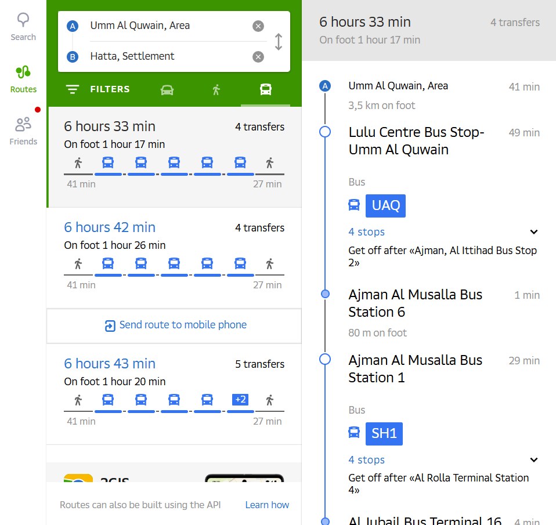Viewport: 556px width, 525px height.
Task: Switch to walking route mode
Action: pos(216,90)
